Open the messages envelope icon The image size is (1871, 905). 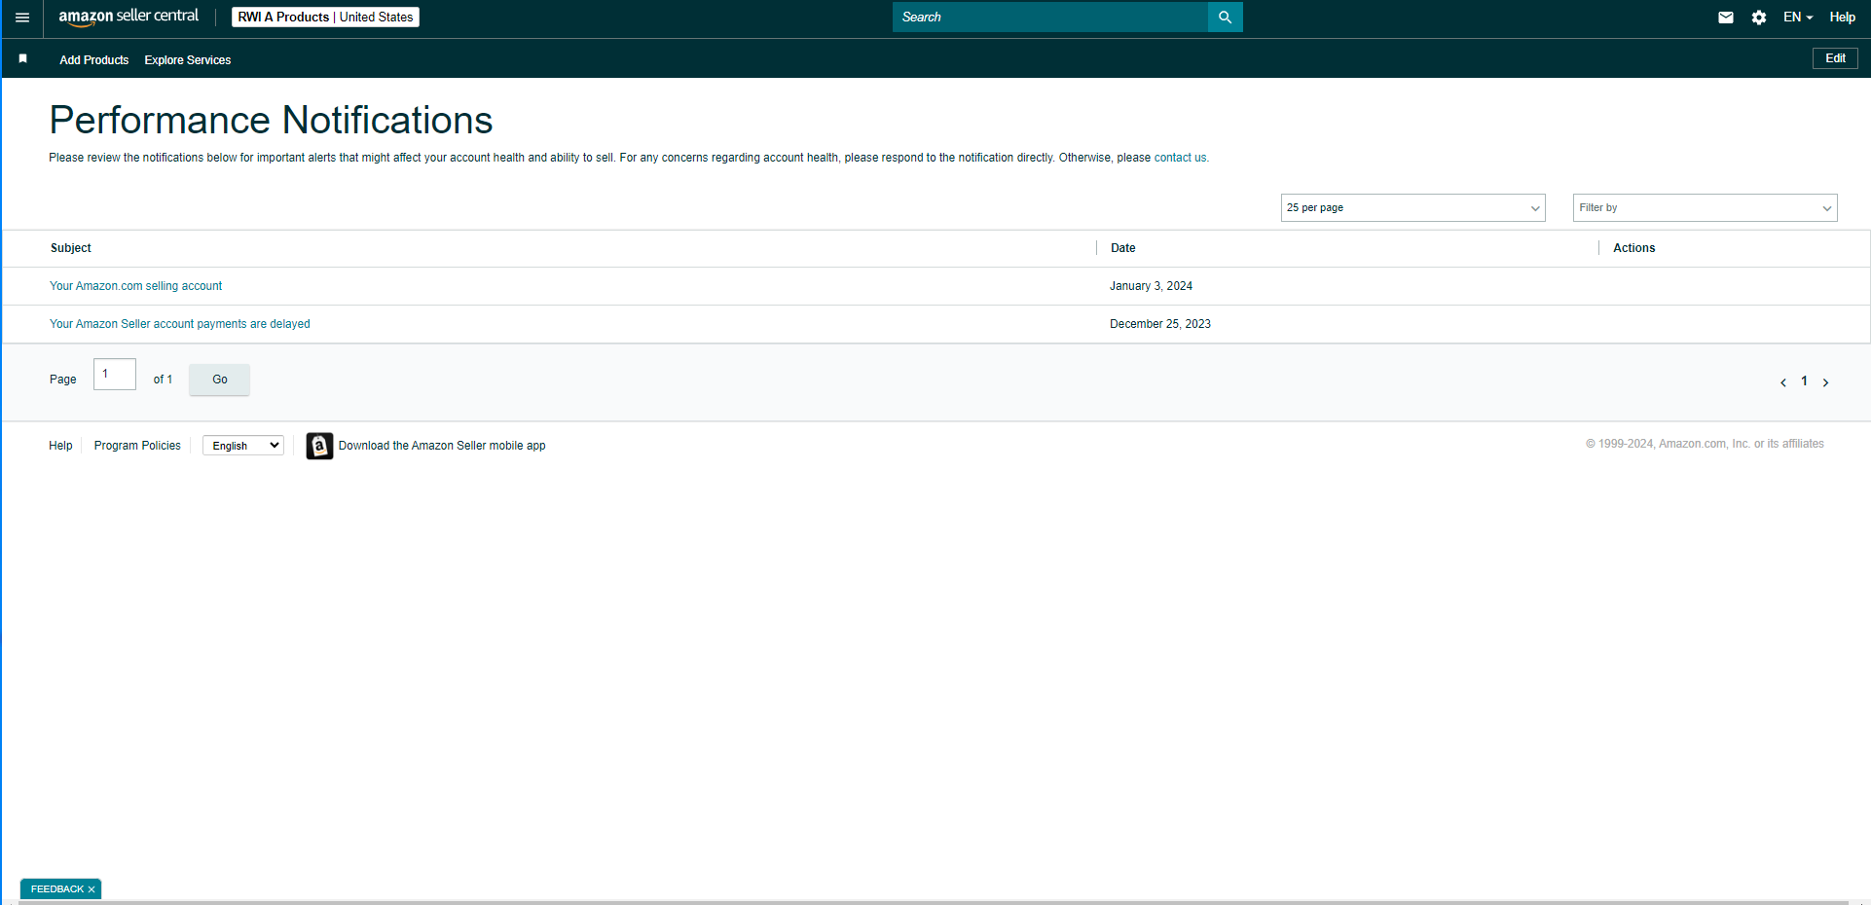(x=1725, y=18)
